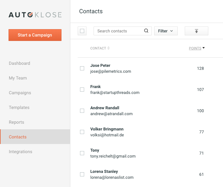
Task: Open the Reports sidebar item
Action: click(x=16, y=122)
